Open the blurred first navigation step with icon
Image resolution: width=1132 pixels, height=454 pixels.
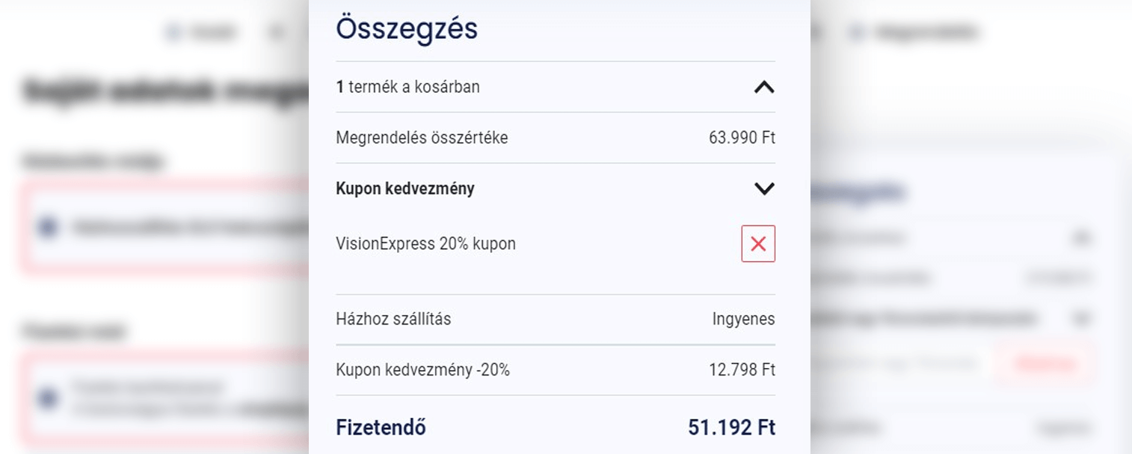click(x=200, y=32)
